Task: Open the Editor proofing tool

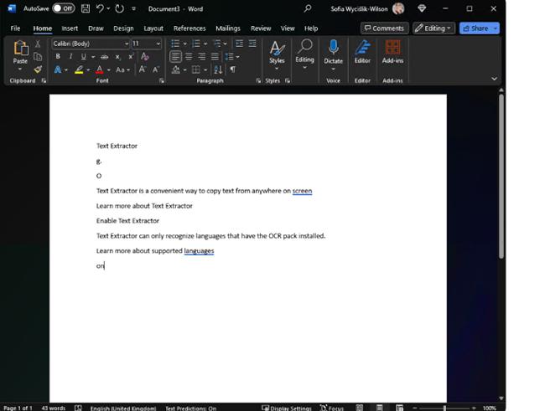Action: point(362,50)
